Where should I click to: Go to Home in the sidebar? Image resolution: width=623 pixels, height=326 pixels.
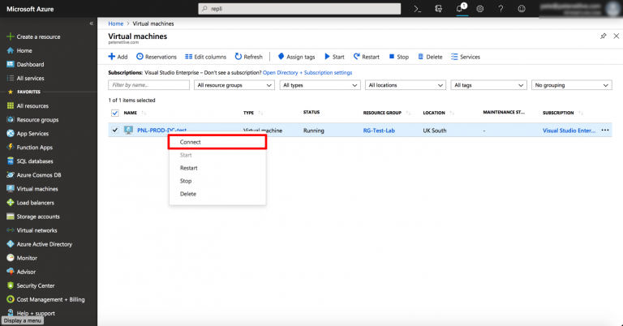coord(19,50)
